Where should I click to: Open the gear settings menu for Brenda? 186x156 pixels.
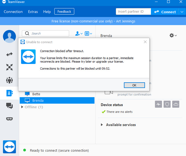click(x=173, y=35)
